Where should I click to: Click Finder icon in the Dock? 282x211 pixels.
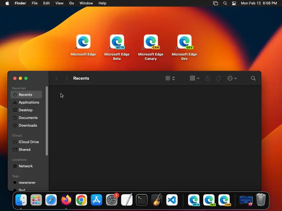point(21,200)
